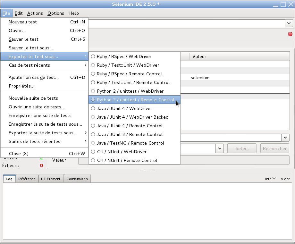Image resolution: width=295 pixels, height=244 pixels.
Task: Pick Python 2 / unittest / WebDriver export
Action: (x=134, y=91)
